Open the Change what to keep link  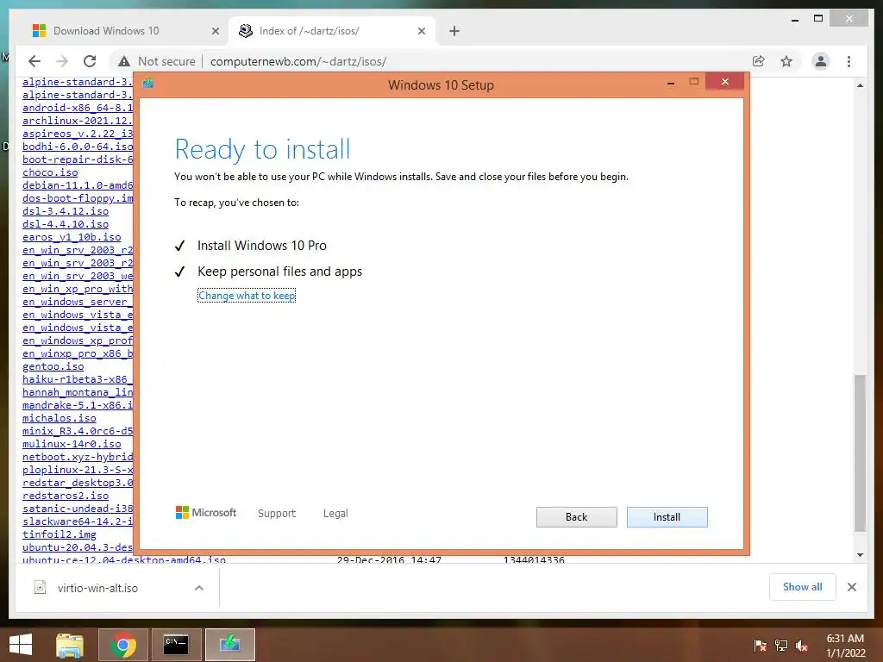tap(247, 296)
